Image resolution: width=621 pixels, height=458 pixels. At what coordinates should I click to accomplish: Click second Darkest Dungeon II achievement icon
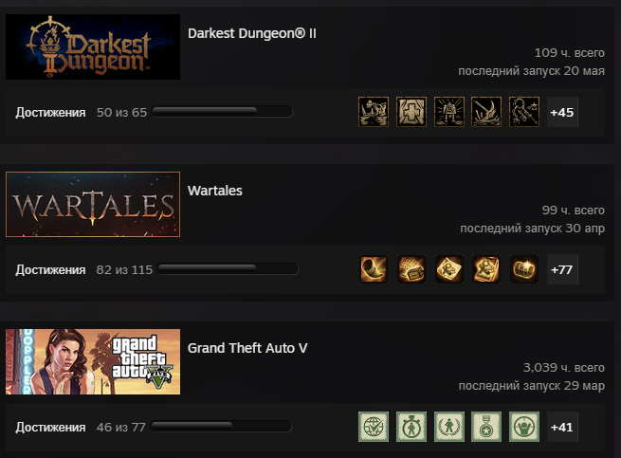pyautogui.click(x=411, y=112)
